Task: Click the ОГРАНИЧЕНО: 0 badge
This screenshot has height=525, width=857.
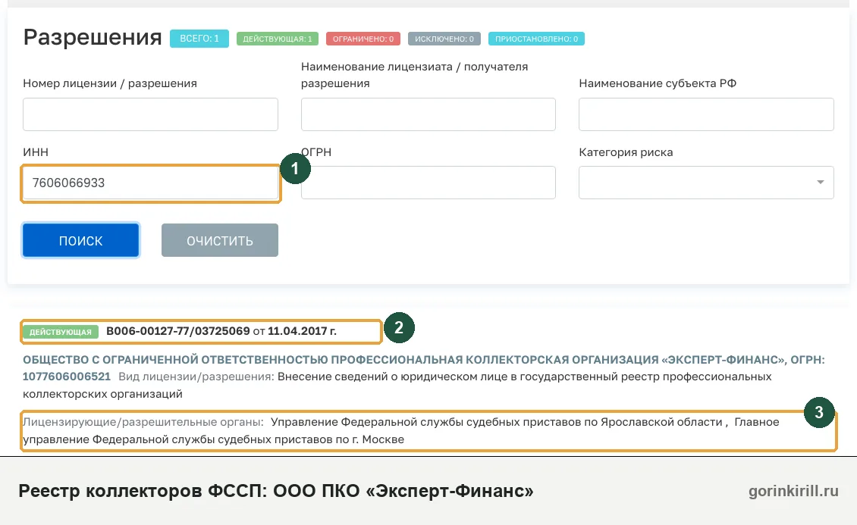Action: point(363,39)
